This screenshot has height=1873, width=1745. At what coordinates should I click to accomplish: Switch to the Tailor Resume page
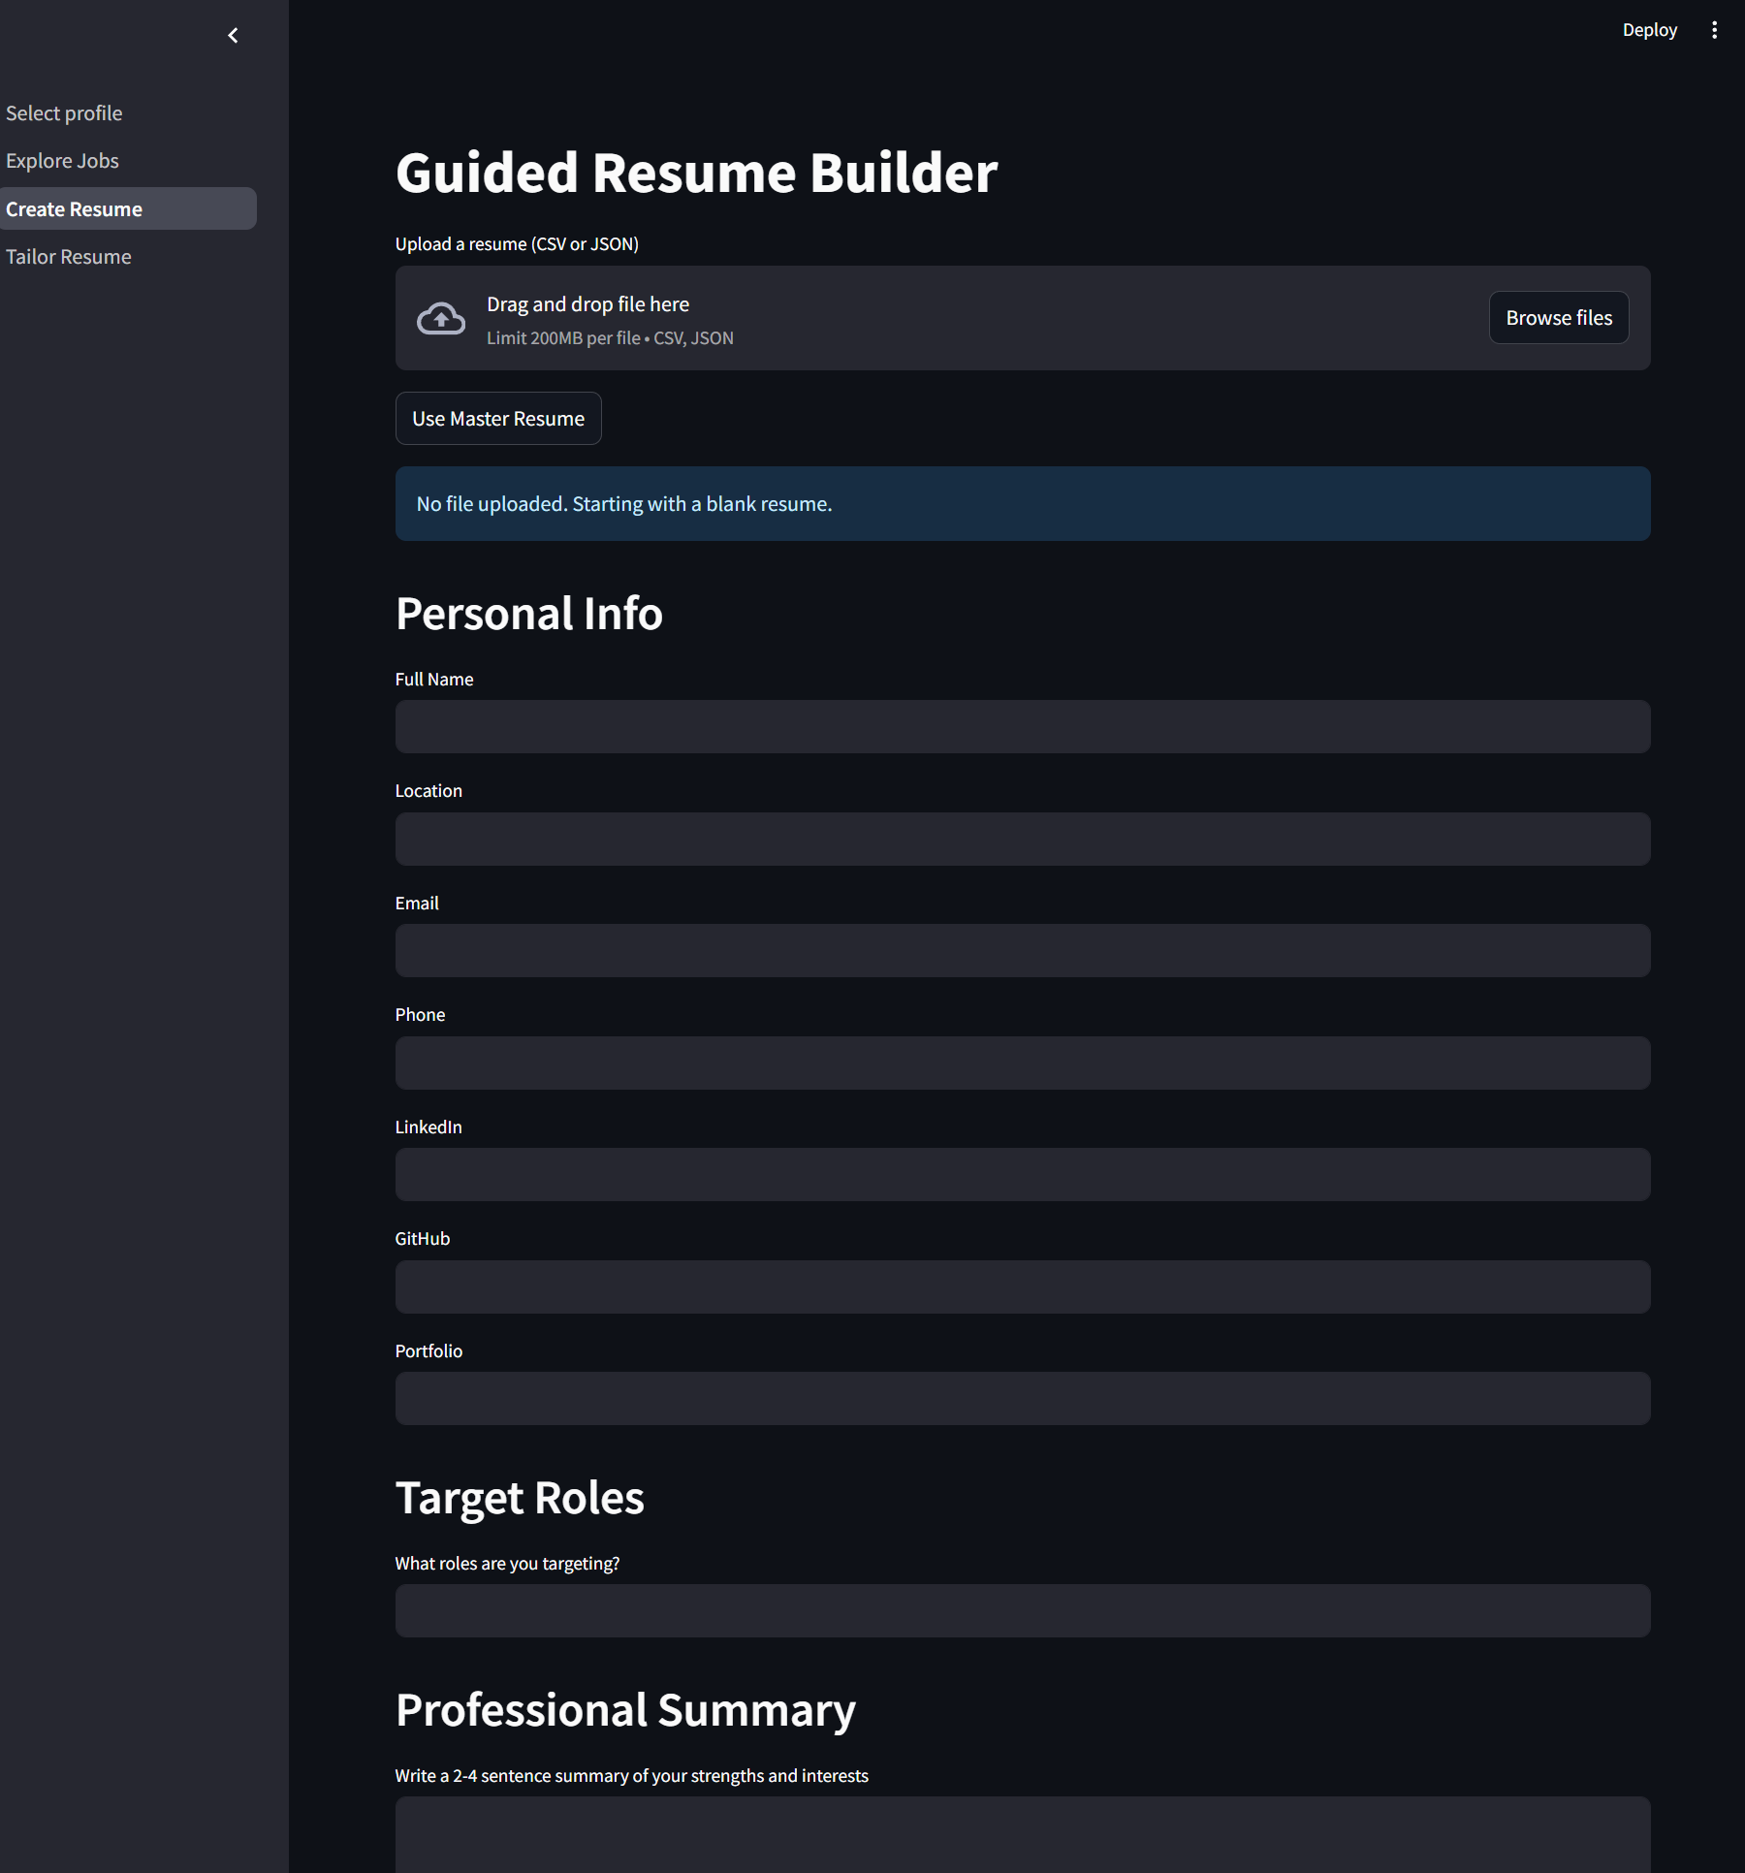click(68, 257)
